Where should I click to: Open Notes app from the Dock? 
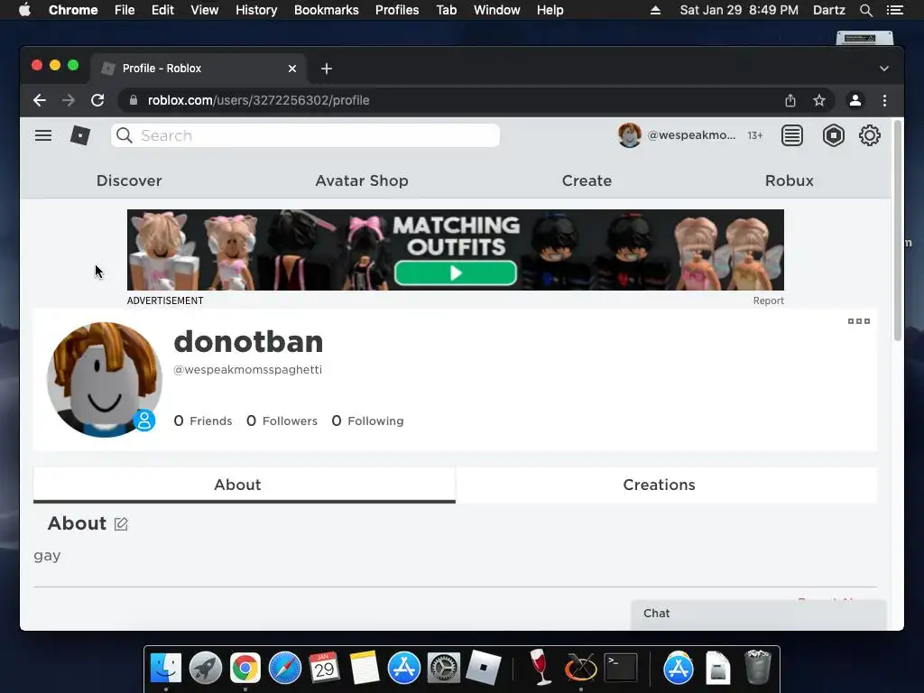pos(365,669)
